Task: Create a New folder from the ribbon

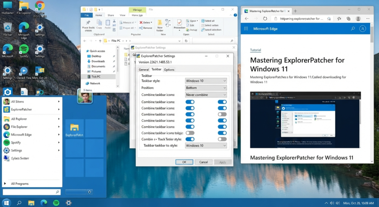Action: click(160, 26)
